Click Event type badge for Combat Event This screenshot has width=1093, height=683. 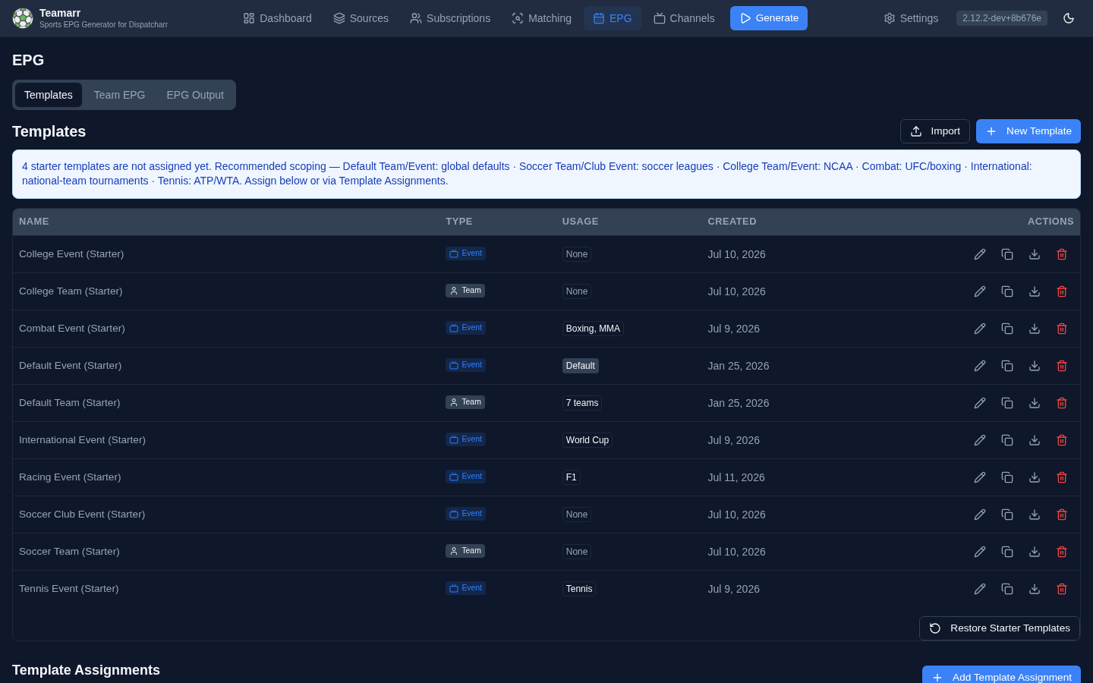pos(465,328)
